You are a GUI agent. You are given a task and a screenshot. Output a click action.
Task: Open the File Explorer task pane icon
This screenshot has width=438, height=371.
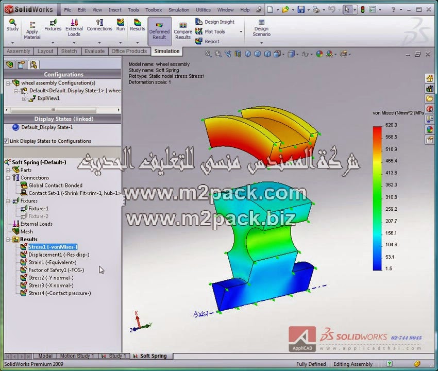tap(430, 98)
